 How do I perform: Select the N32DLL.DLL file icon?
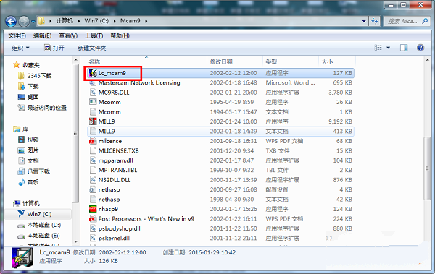click(x=93, y=180)
